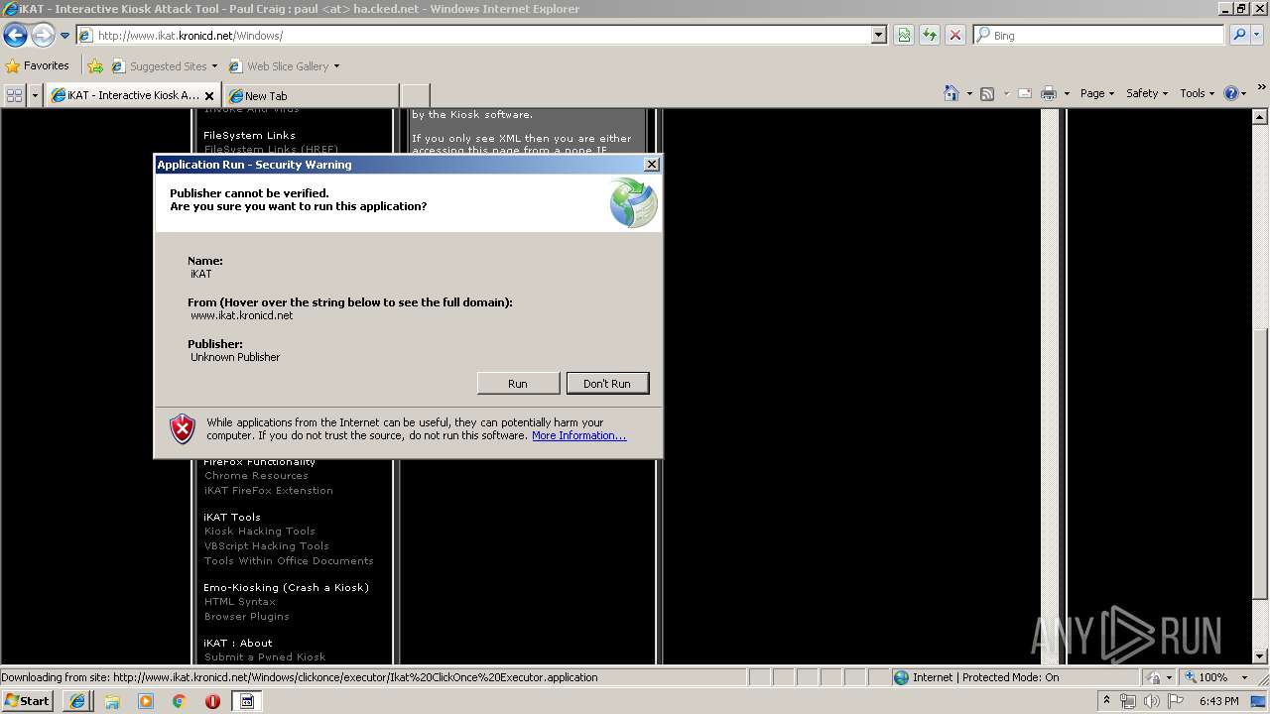Open Suggested Sites in favorites bar
This screenshot has width=1270, height=714.
164,66
